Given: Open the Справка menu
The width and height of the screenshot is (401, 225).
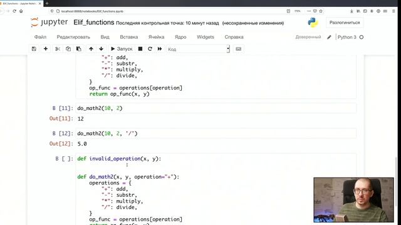Looking at the screenshot, I should point(234,37).
